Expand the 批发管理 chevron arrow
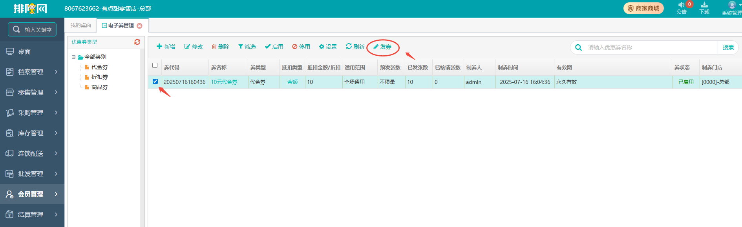Viewport: 742px width, 227px height. point(56,174)
